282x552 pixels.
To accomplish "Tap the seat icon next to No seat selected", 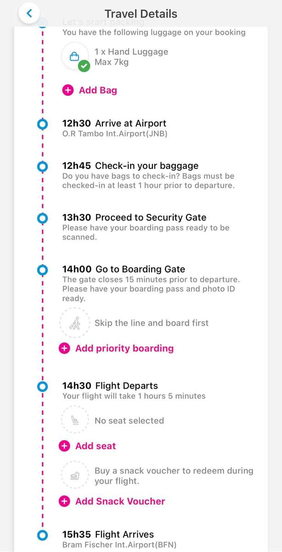I will click(75, 420).
